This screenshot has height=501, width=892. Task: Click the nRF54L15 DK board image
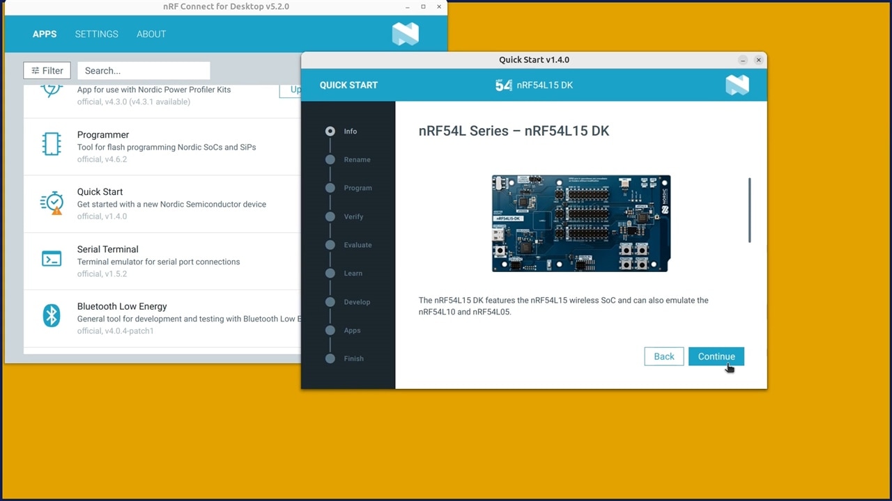click(580, 223)
